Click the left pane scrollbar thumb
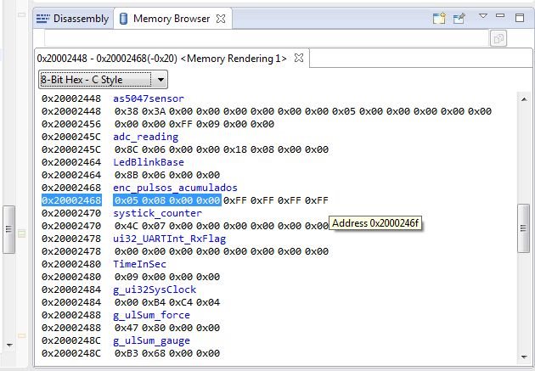This screenshot has width=535, height=371. pos(8,229)
